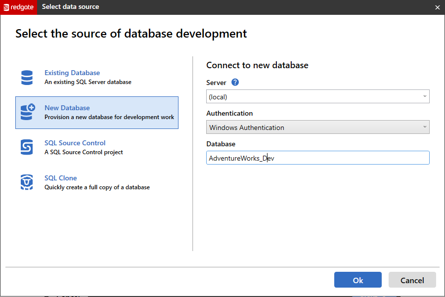Open the Windows Authentication dropdown
The height and width of the screenshot is (297, 445).
pyautogui.click(x=311, y=127)
